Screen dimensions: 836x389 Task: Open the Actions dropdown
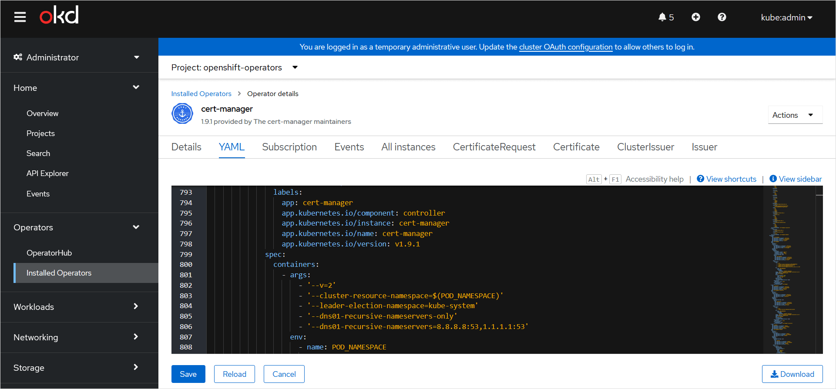[x=795, y=115]
